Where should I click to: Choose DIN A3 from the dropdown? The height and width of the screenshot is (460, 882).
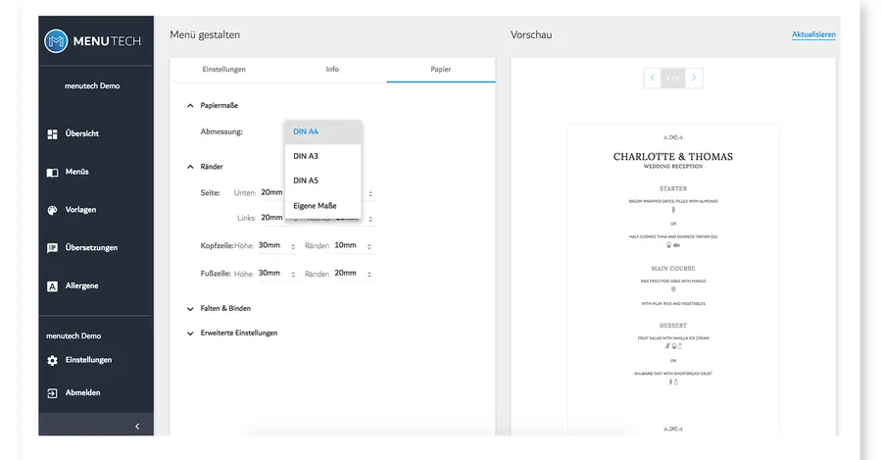[307, 156]
